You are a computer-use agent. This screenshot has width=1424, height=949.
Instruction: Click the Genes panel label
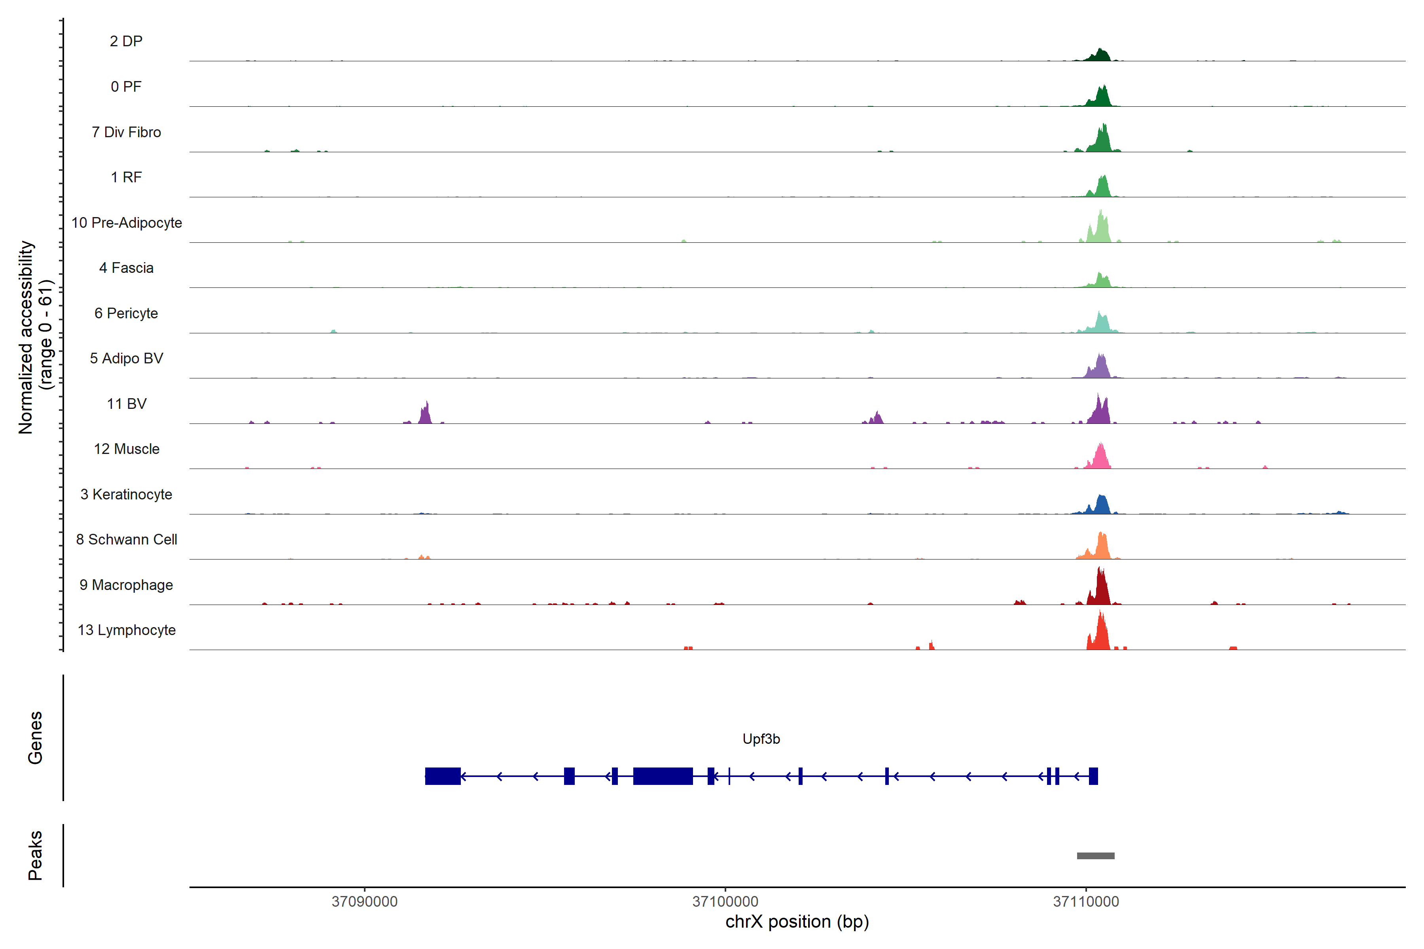click(x=35, y=738)
